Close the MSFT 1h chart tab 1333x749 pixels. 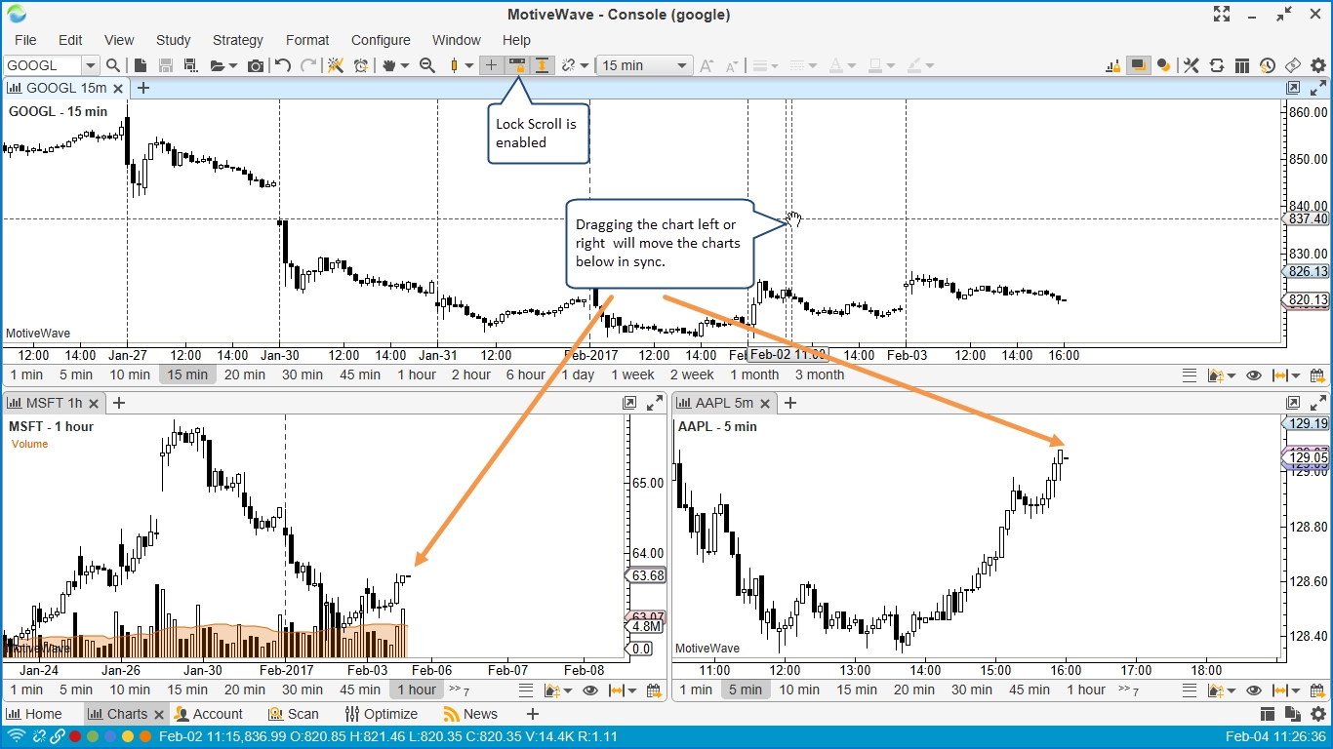pos(95,403)
